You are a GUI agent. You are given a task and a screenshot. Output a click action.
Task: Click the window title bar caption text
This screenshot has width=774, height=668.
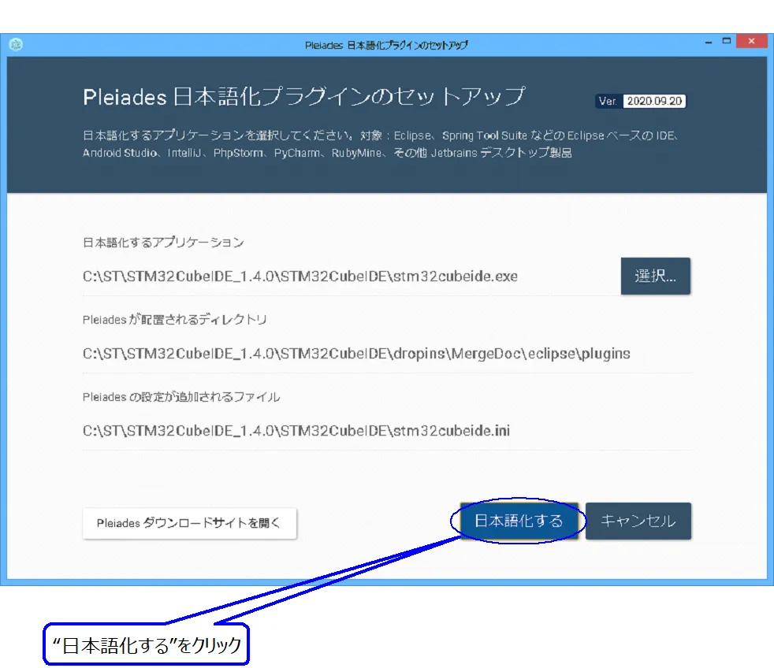[386, 45]
